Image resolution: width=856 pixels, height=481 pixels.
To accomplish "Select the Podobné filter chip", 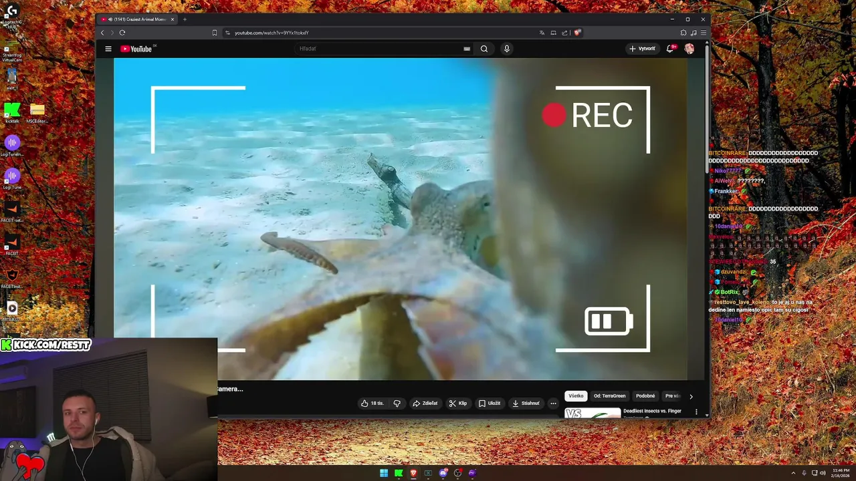I will [645, 396].
